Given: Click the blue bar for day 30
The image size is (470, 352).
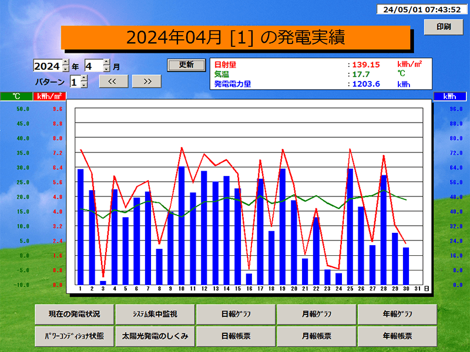Looking at the screenshot, I should click(x=406, y=266).
